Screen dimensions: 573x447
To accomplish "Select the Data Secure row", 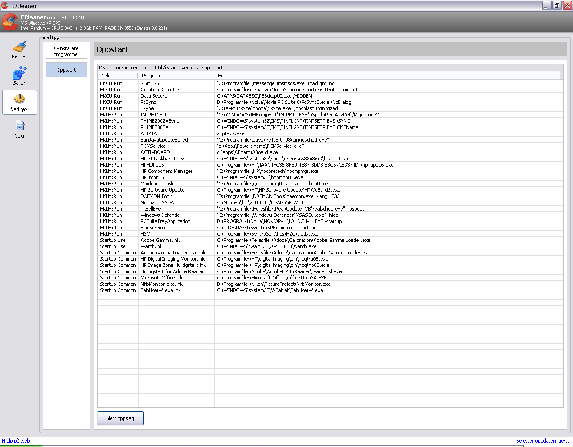I will (x=330, y=96).
